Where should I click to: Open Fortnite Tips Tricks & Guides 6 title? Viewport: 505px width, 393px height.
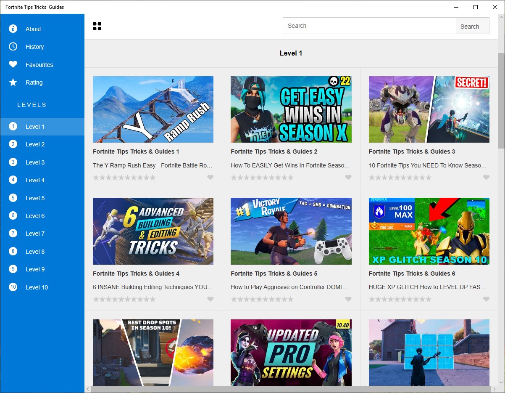tap(412, 274)
